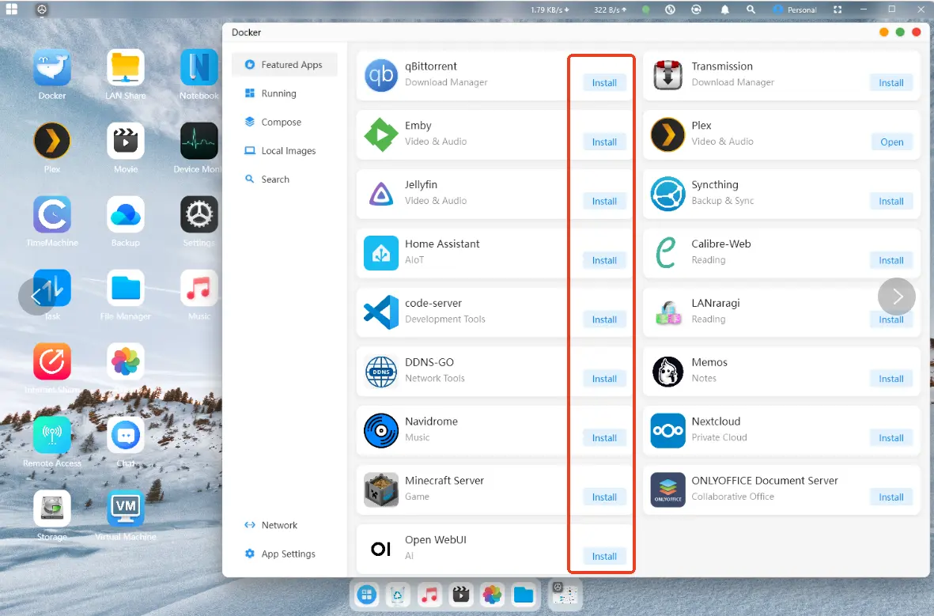Install Open WebUI
The height and width of the screenshot is (616, 934).
[x=604, y=557]
